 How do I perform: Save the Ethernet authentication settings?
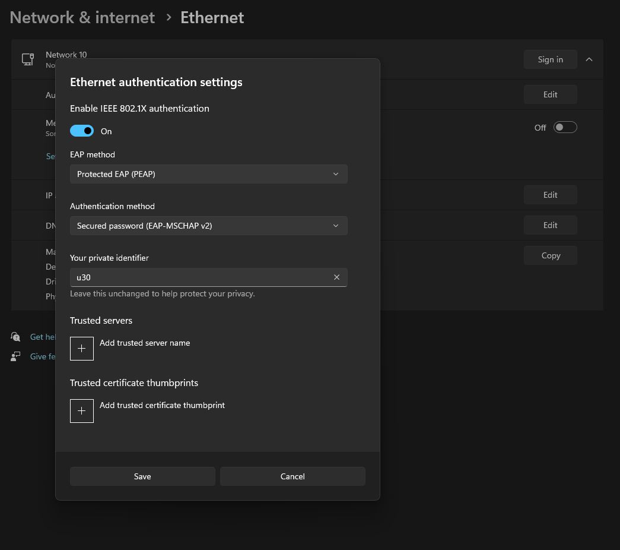click(142, 476)
